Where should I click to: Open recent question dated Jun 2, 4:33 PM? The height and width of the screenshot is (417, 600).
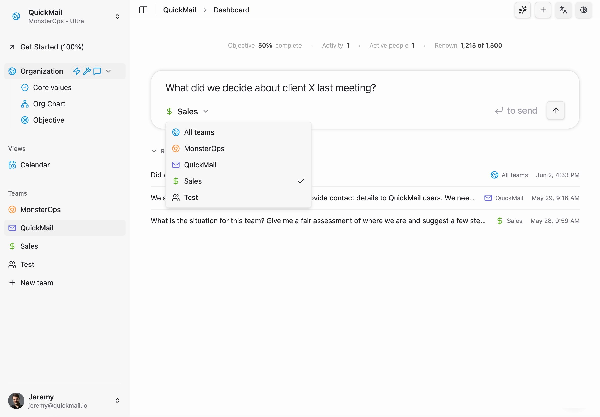[365, 175]
